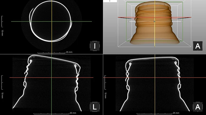Click the green vertical crosshair line in sagittal view
206x115 pixels.
[x=51, y=85]
